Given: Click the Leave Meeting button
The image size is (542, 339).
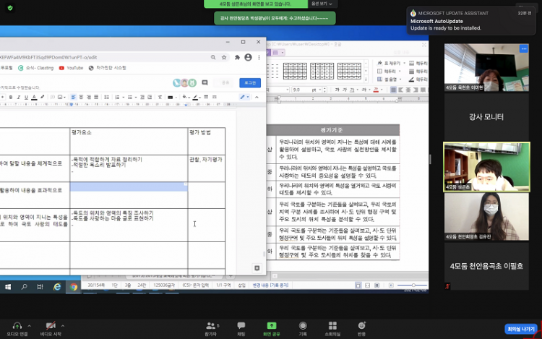Looking at the screenshot, I should coord(522,329).
